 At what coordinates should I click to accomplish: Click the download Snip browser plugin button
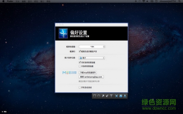[x=88, y=72]
